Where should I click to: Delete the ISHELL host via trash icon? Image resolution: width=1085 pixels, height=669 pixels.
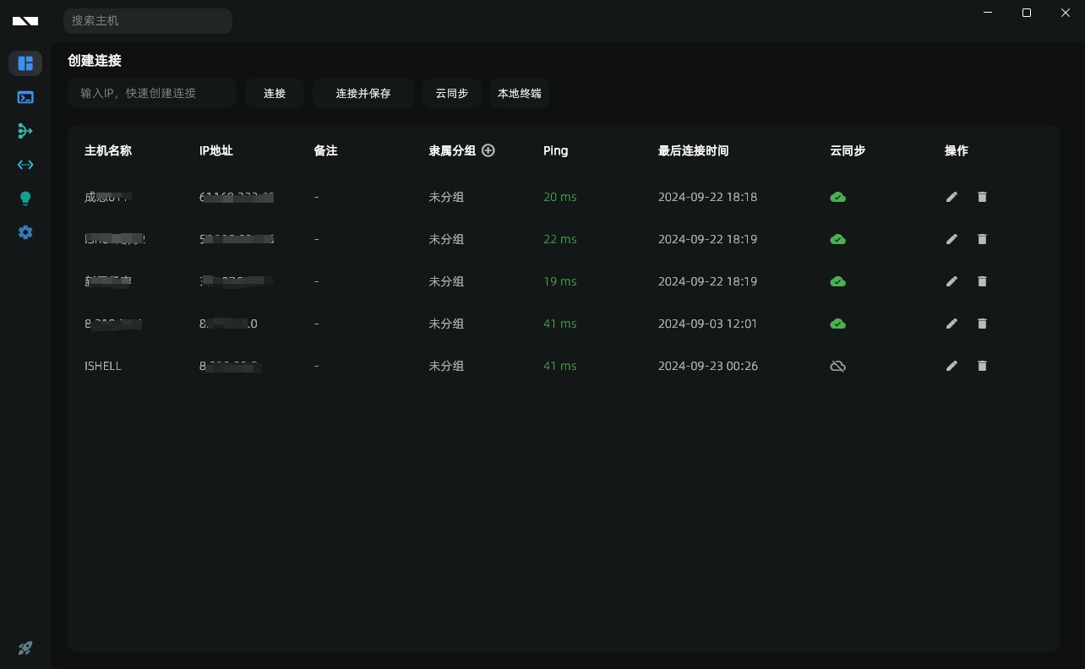(982, 366)
